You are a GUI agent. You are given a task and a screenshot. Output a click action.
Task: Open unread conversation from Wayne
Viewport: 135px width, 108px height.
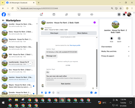[x=18, y=86]
